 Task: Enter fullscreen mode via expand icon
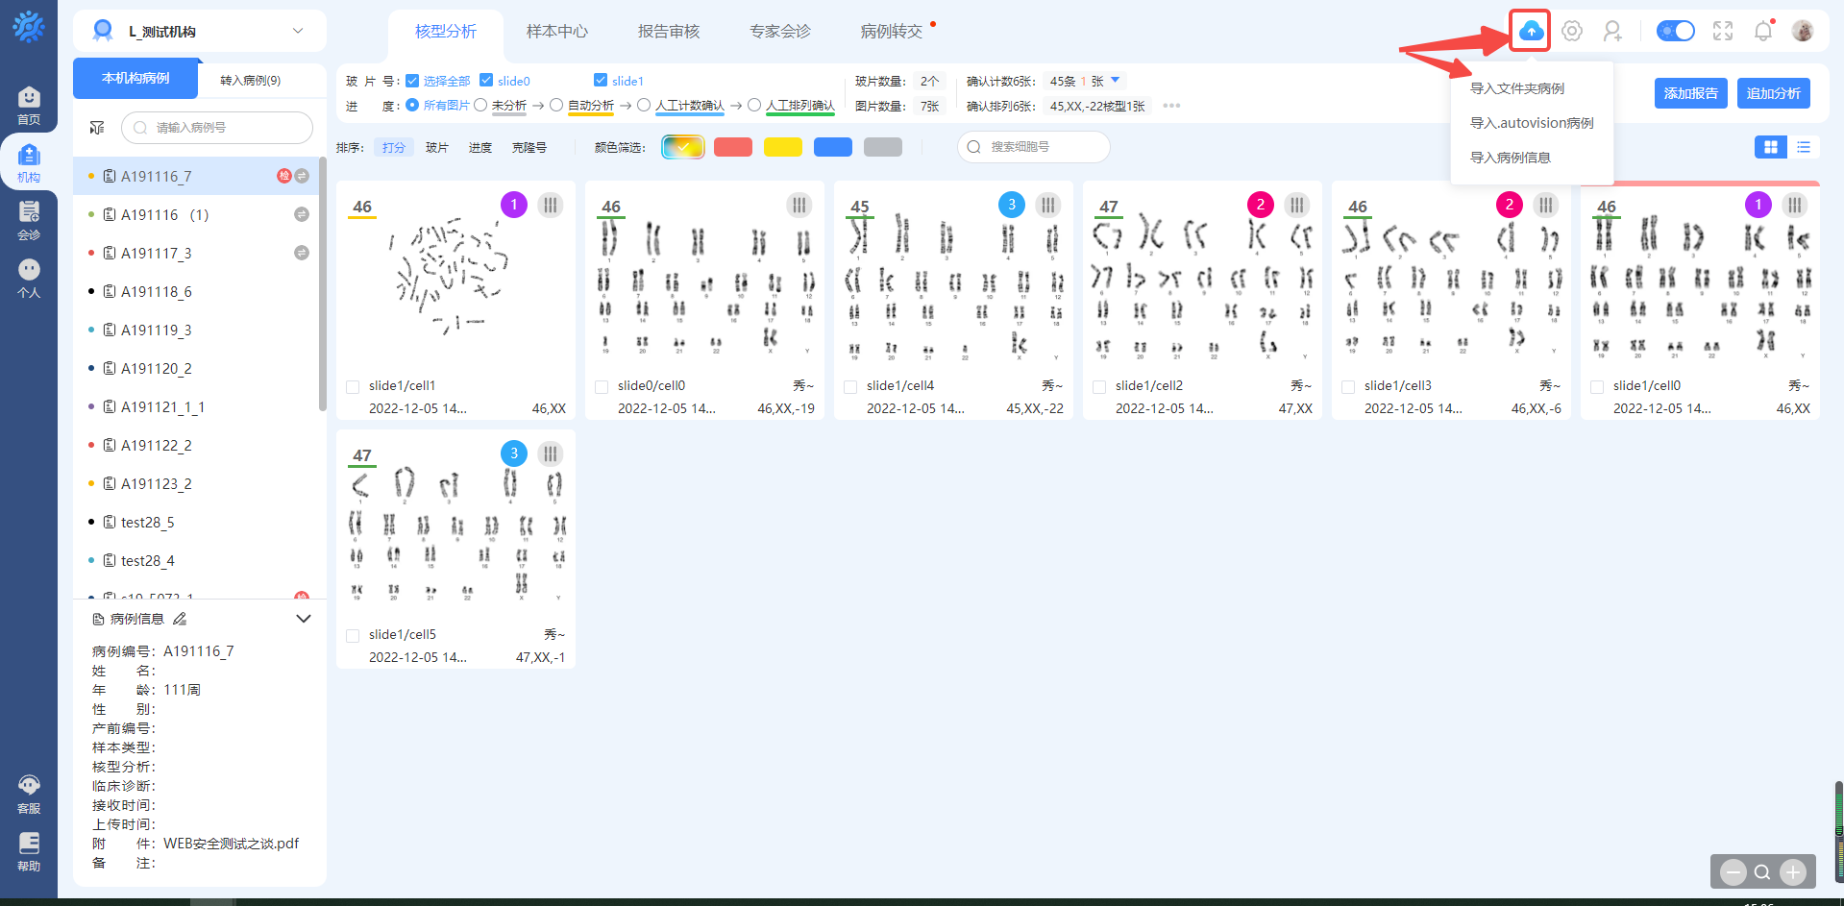[x=1723, y=31]
